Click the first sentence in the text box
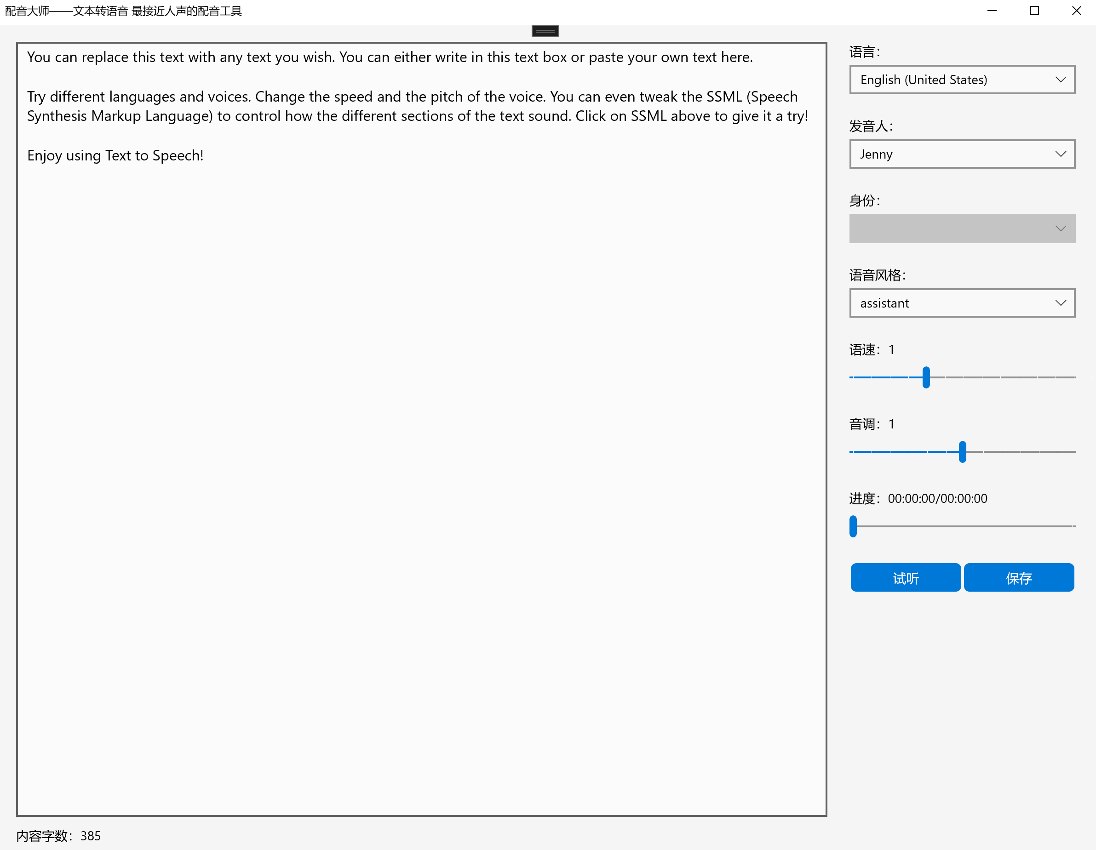The image size is (1096, 850). (x=181, y=57)
